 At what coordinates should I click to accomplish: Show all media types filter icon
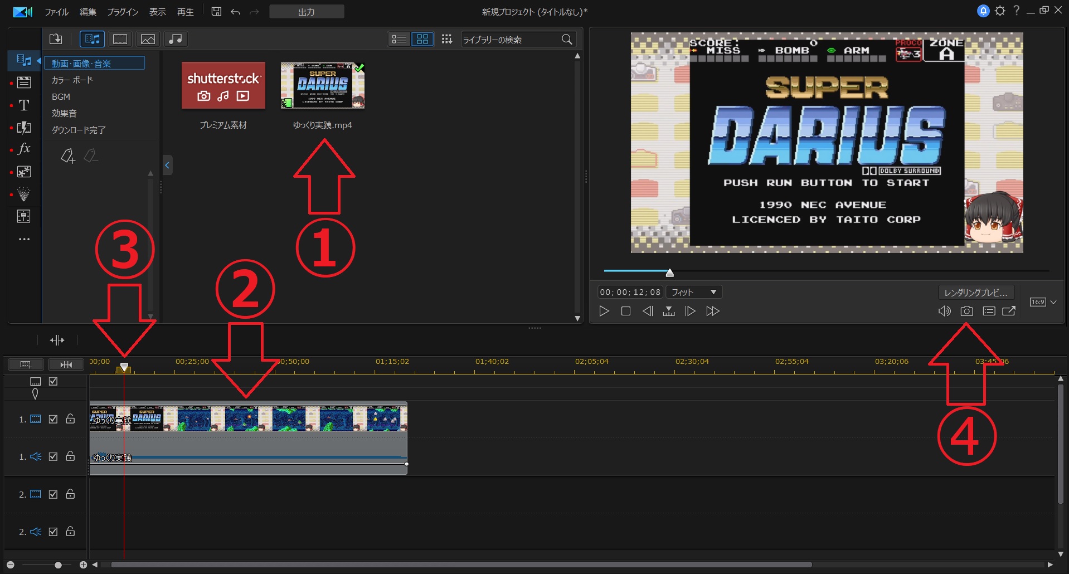(x=92, y=39)
